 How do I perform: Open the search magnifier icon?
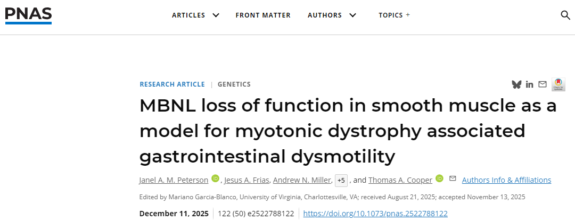(x=565, y=15)
